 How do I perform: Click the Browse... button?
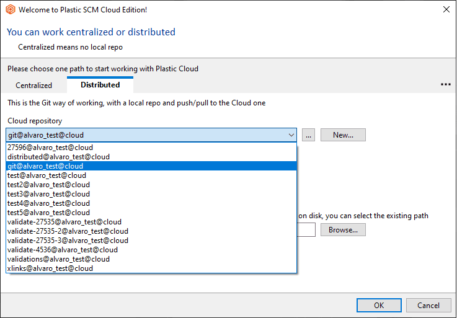coord(343,230)
